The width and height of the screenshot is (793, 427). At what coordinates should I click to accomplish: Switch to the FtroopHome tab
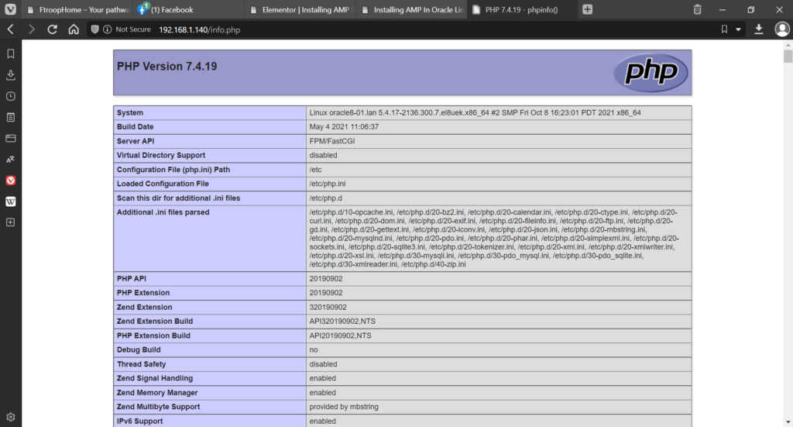coord(78,9)
